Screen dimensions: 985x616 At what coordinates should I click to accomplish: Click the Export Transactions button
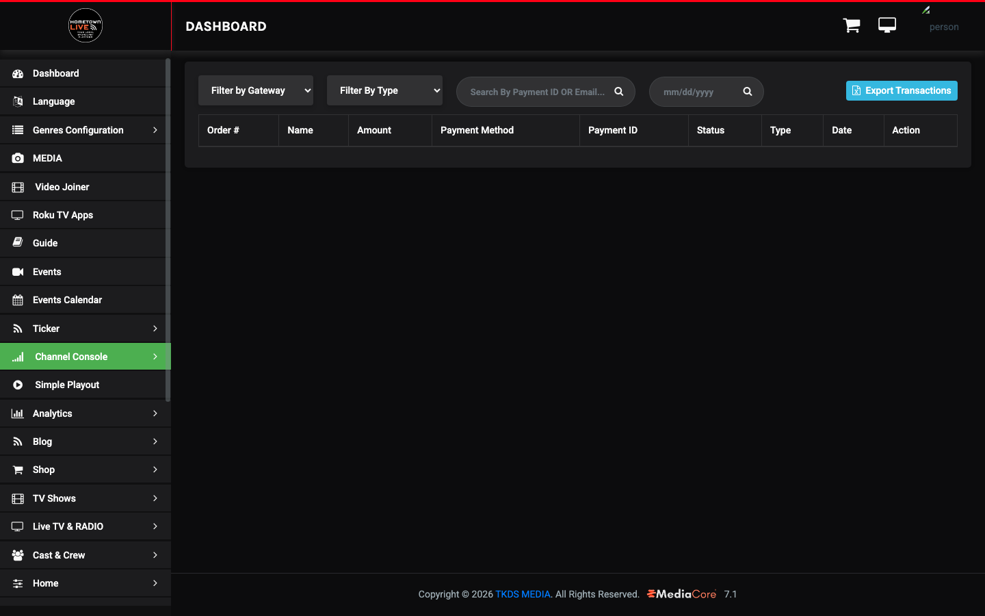pyautogui.click(x=902, y=90)
